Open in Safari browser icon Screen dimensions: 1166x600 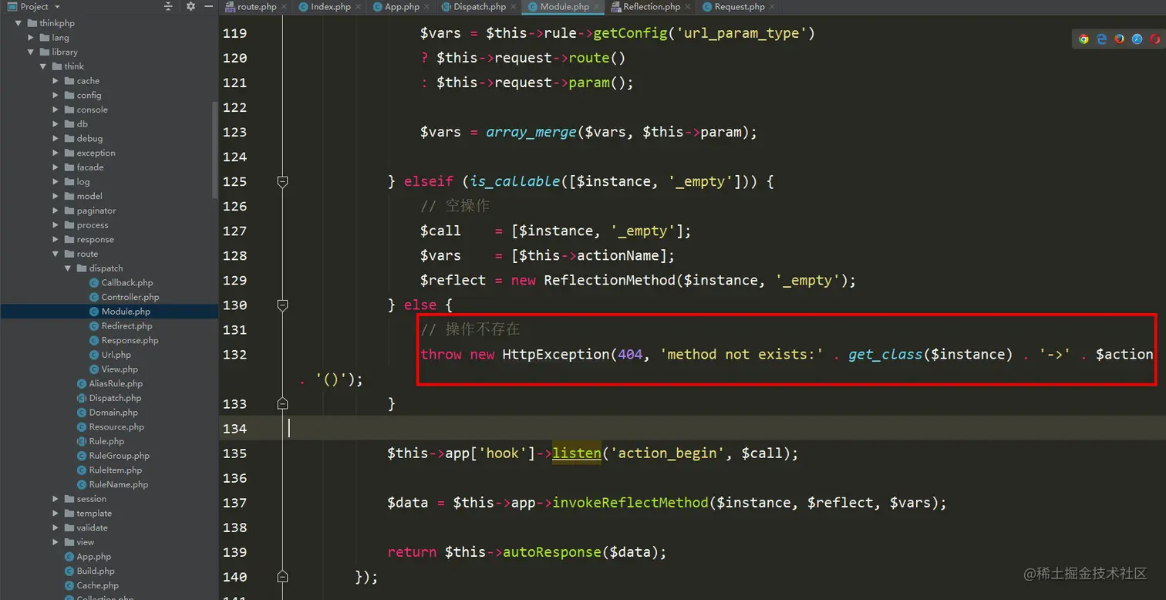click(x=1137, y=39)
